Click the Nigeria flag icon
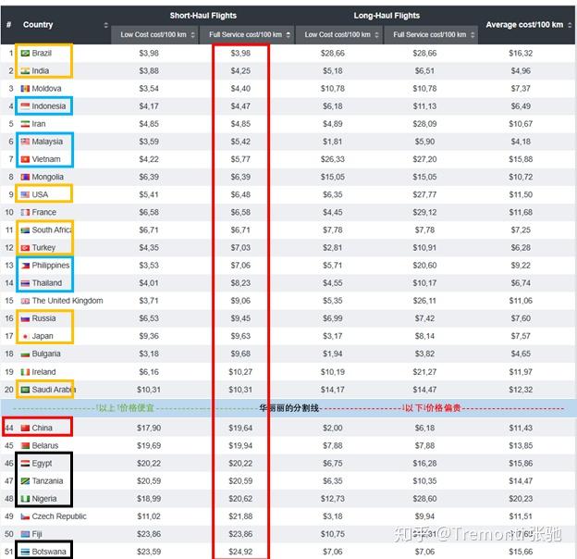The image size is (577, 559). (25, 499)
